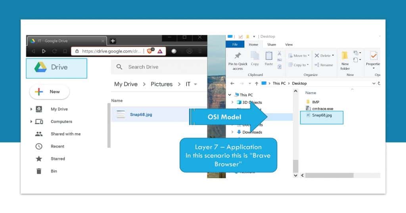Click Explorer up-level arrow
This screenshot has height=213, width=406.
click(257, 83)
